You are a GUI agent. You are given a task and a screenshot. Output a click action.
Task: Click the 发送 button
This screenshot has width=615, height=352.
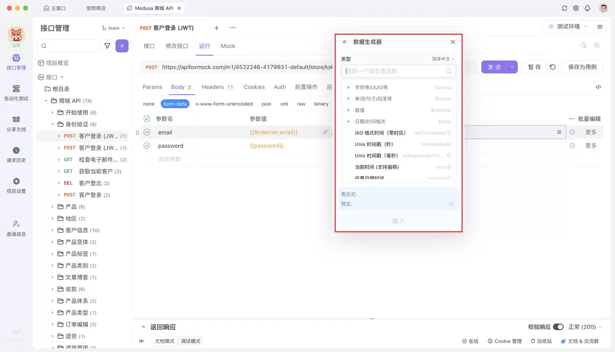(494, 67)
